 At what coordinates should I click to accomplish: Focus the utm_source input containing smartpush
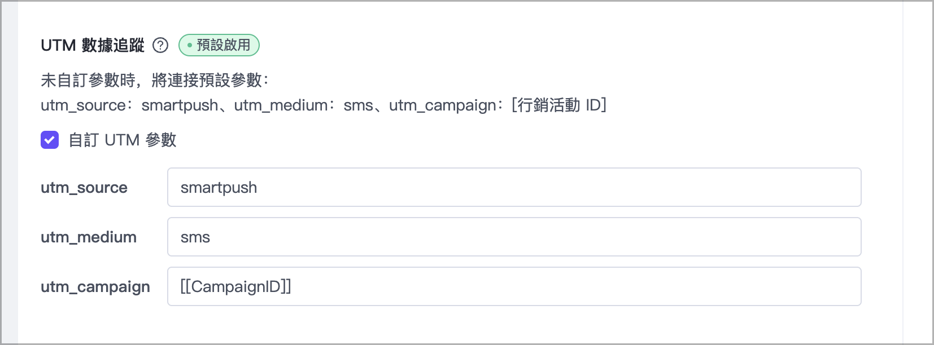(514, 187)
